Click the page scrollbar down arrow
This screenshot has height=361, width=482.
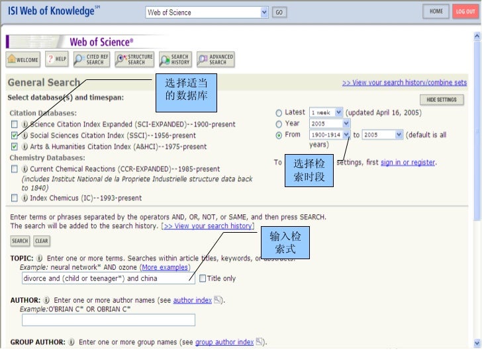tap(477, 343)
